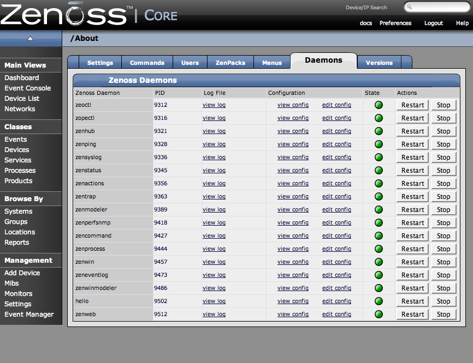The width and height of the screenshot is (473, 363).
Task: Stop the zopectl daemon
Action: coord(444,118)
